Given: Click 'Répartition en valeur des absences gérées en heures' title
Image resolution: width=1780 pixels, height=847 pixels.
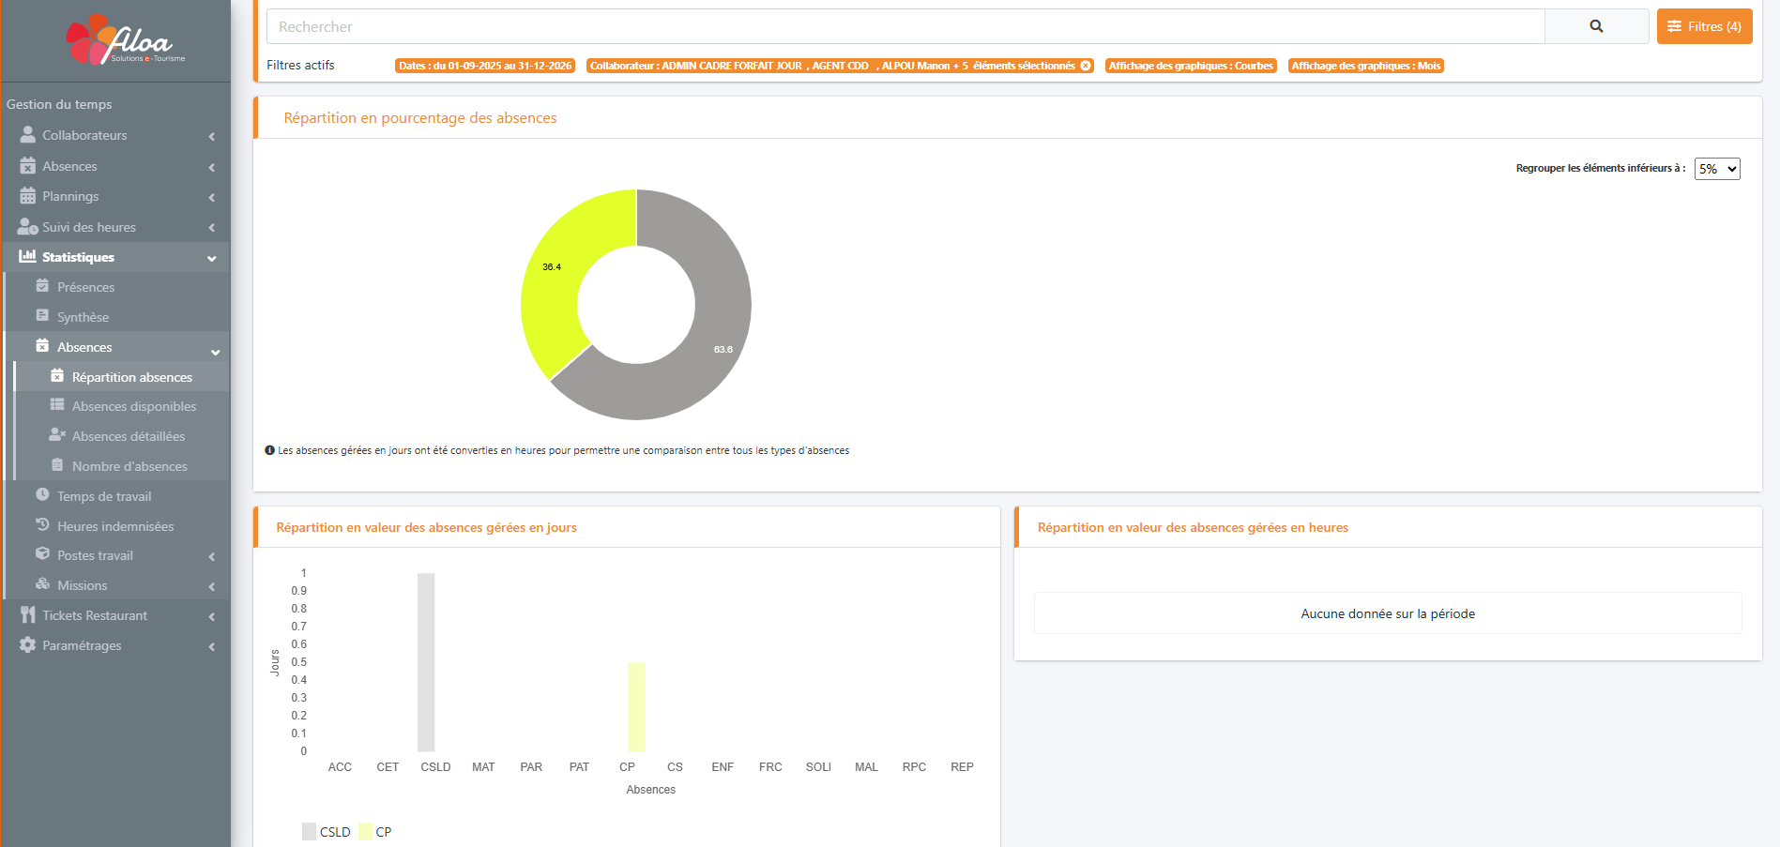Looking at the screenshot, I should click(x=1193, y=527).
